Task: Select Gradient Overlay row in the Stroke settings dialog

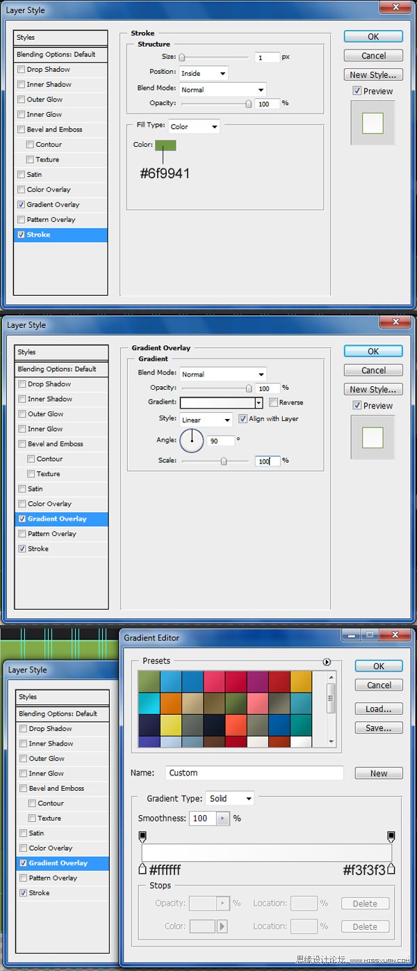Action: (60, 205)
